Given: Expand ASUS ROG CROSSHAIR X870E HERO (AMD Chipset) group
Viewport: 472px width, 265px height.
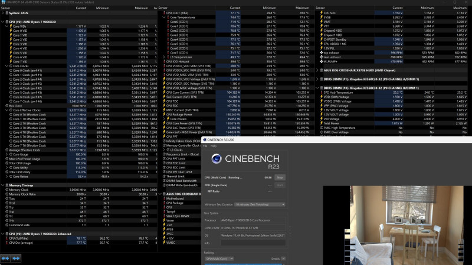Looking at the screenshot, I should coord(317,70).
